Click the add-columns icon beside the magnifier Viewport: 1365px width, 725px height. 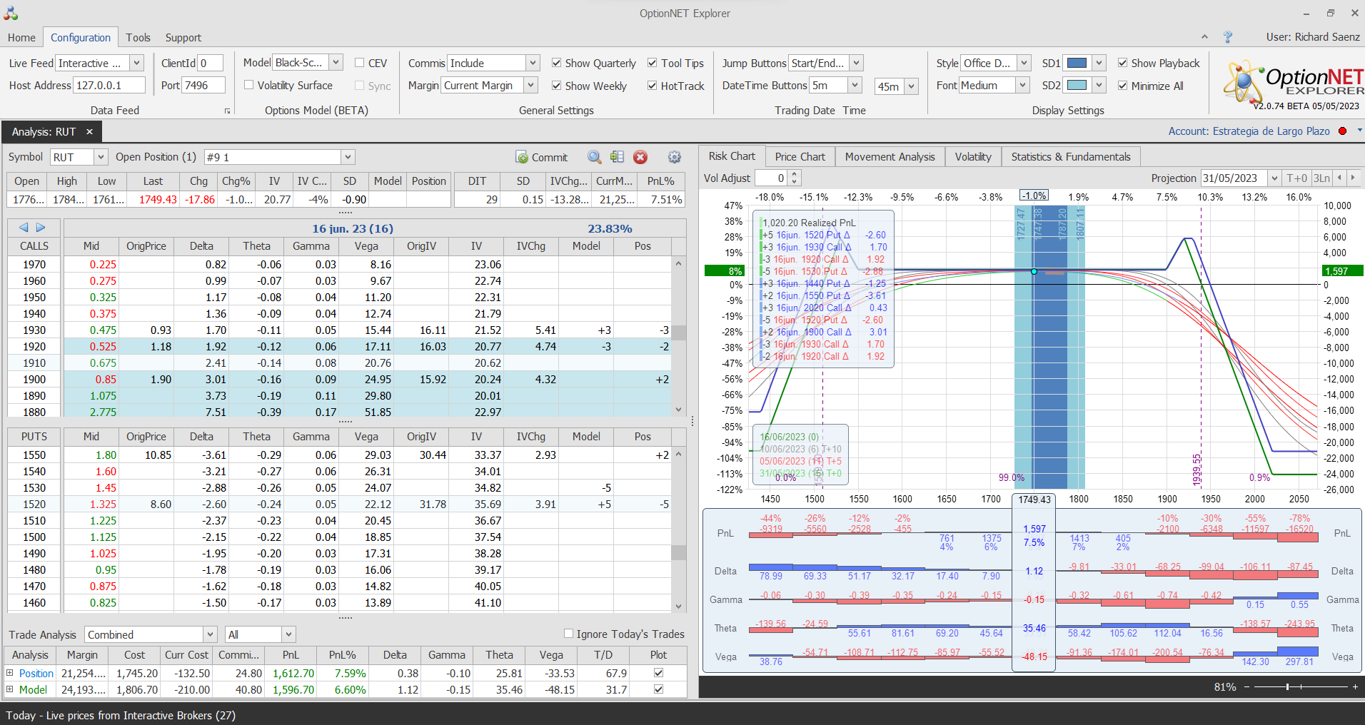617,157
